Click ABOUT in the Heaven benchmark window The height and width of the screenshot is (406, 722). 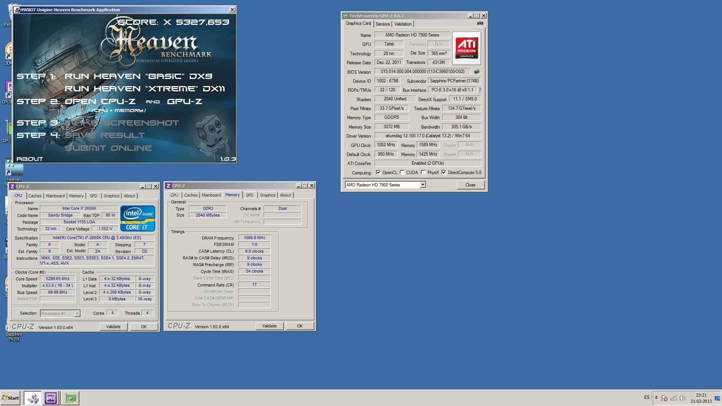pyautogui.click(x=30, y=159)
